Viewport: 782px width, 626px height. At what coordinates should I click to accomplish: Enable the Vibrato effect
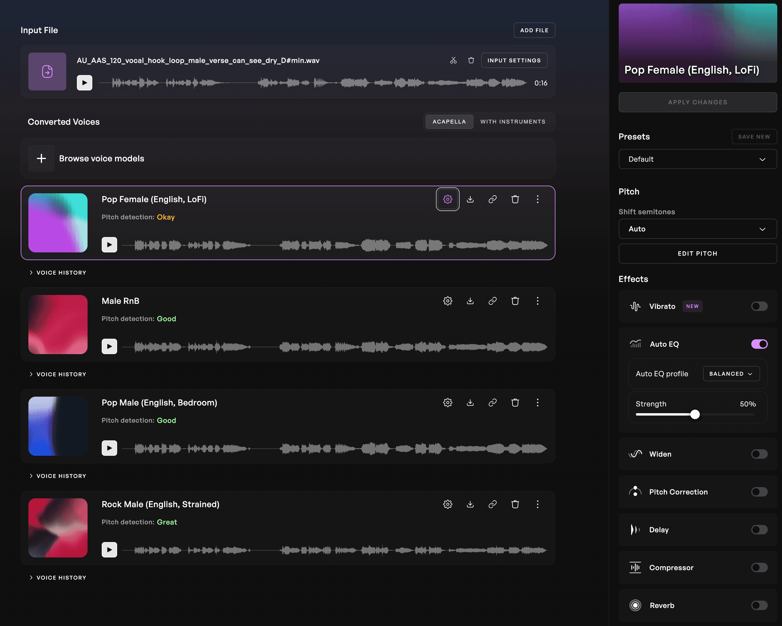click(759, 306)
